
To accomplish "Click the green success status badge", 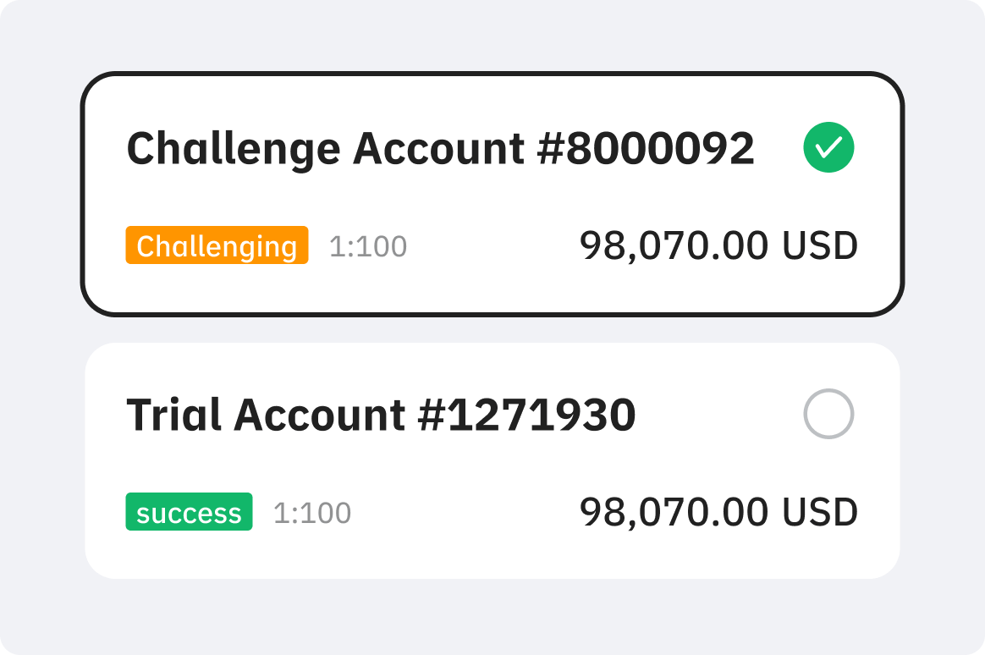I will (x=189, y=512).
